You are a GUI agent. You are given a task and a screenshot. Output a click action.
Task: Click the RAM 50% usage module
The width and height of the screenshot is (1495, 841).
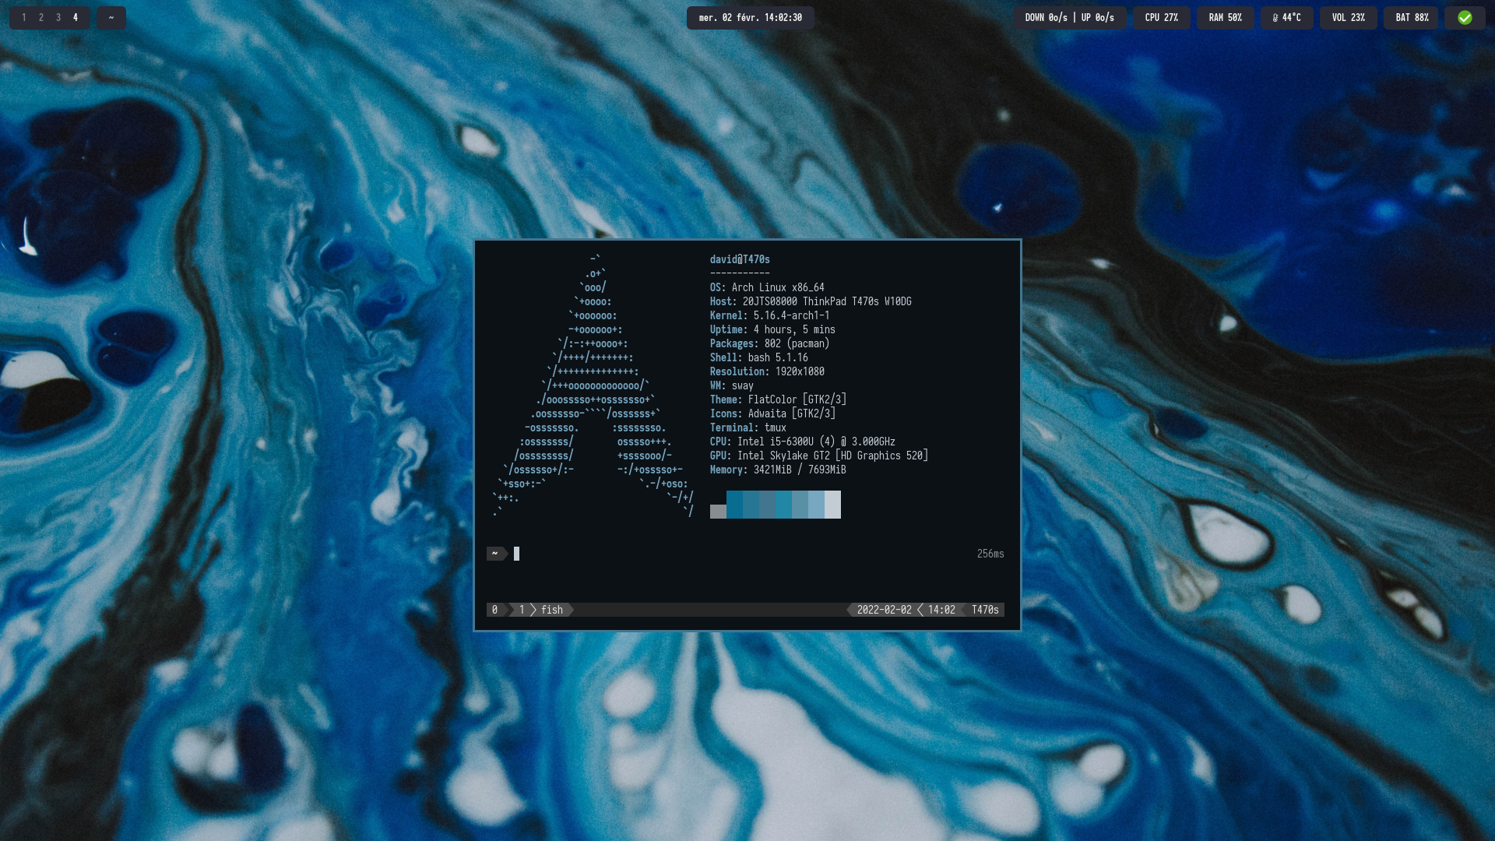[1225, 17]
